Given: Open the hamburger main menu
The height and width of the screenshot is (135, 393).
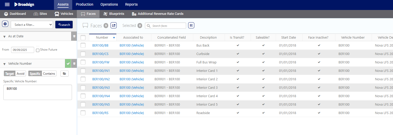Looking at the screenshot, I should (x=7, y=4).
